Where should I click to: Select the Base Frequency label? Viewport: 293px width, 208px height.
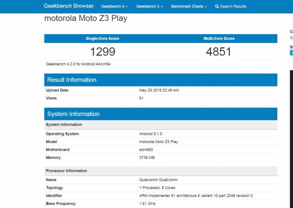click(61, 203)
